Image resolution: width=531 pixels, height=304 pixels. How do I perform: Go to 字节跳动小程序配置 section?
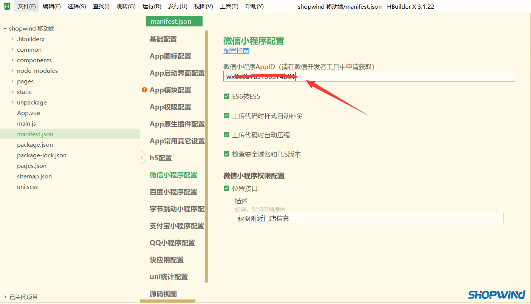[x=177, y=209]
